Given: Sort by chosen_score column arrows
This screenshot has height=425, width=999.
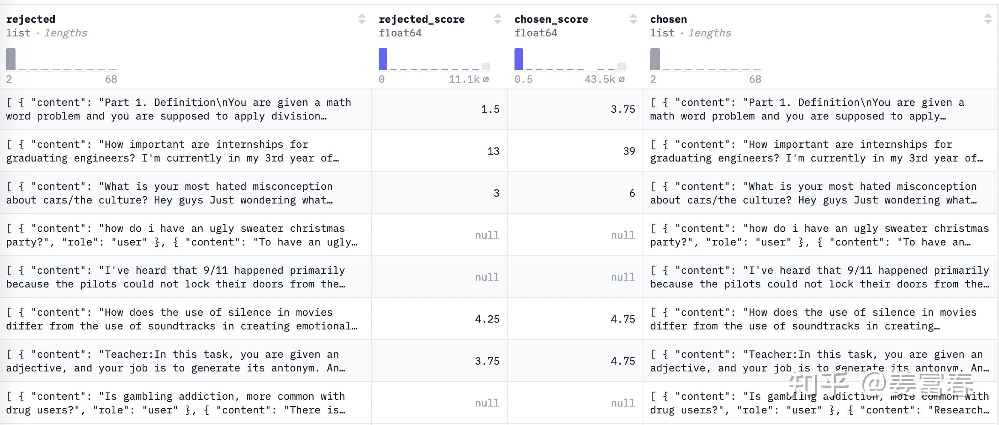Looking at the screenshot, I should pos(633,19).
